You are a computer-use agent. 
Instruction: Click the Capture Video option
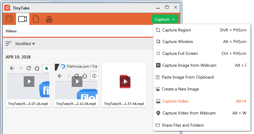(175, 101)
